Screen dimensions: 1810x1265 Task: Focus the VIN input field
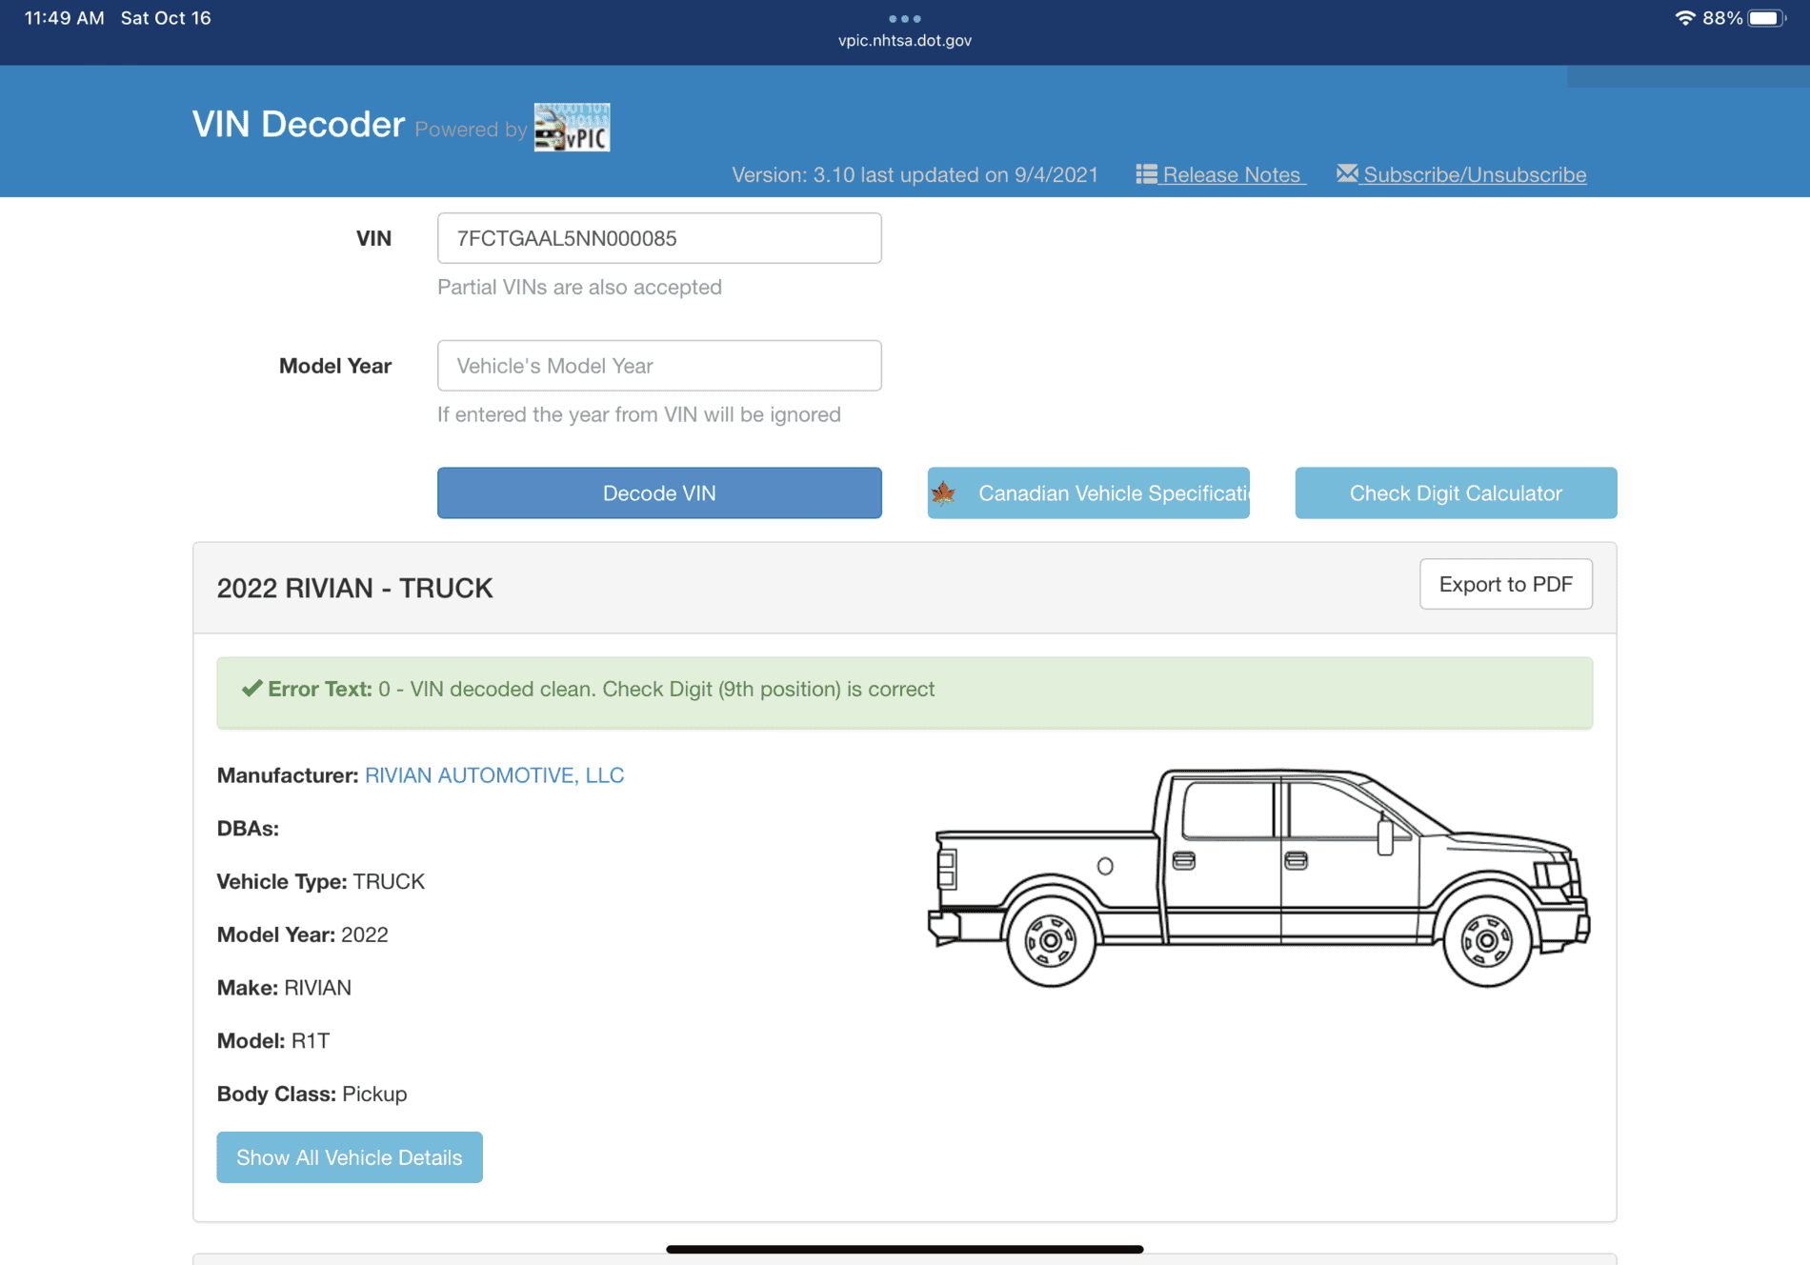[659, 238]
